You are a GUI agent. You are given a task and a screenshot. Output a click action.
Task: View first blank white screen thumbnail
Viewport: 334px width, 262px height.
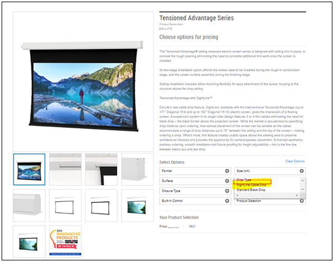[x=65, y=205]
